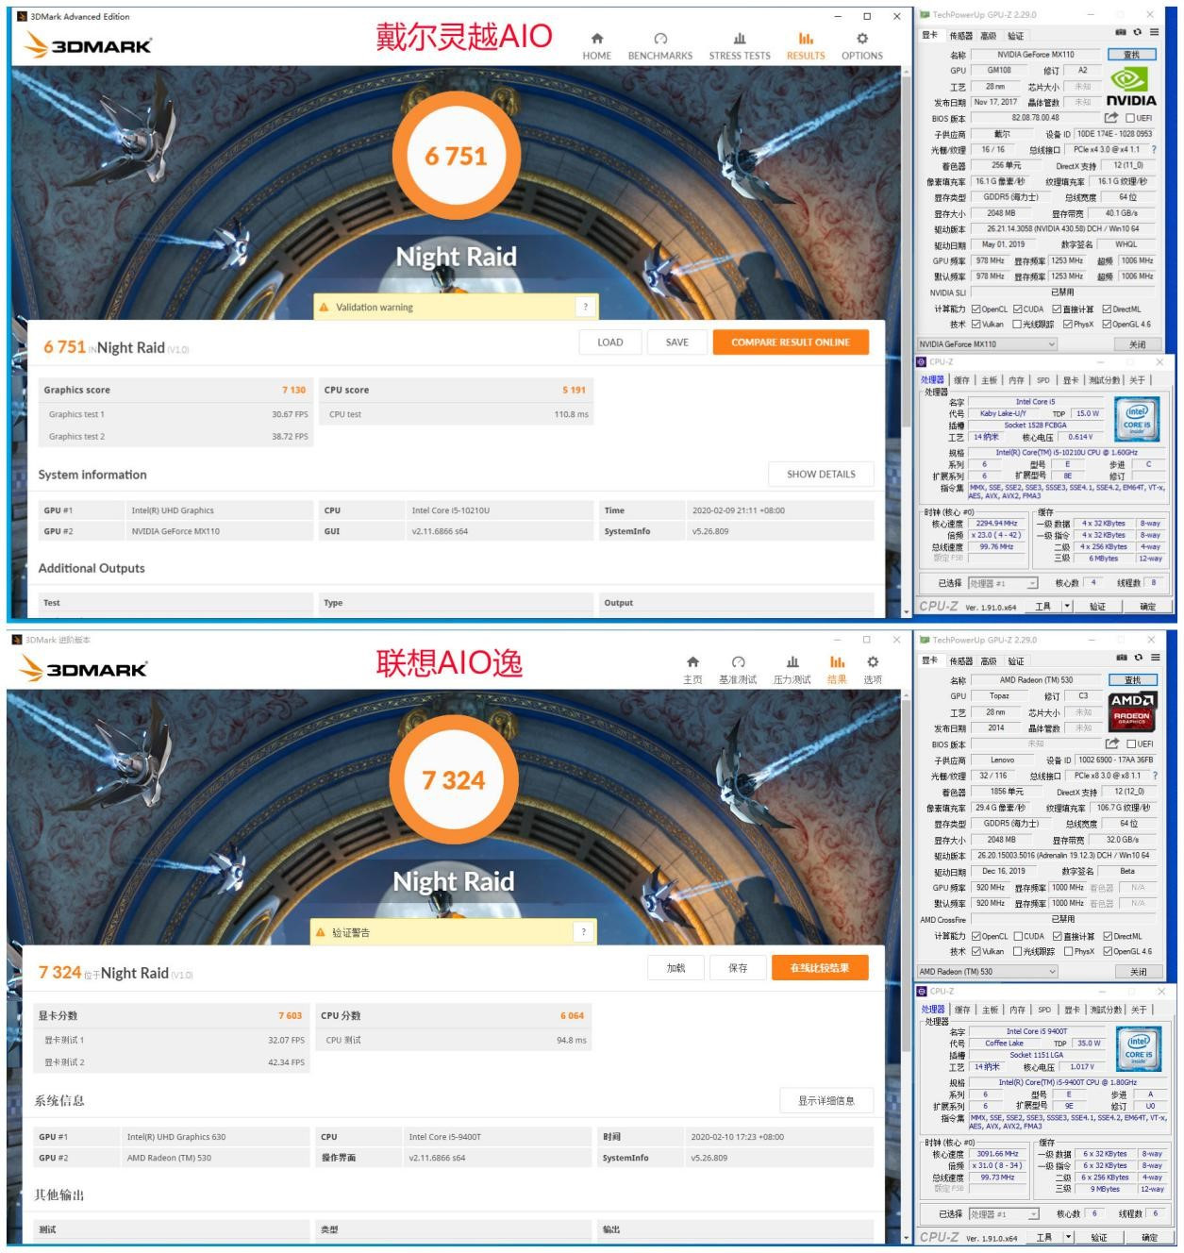The width and height of the screenshot is (1184, 1253).
Task: Click the Validation warning question mark
Action: coord(585,307)
